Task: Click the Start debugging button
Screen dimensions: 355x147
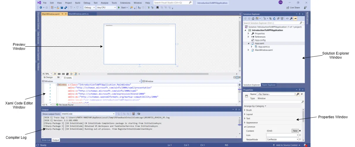Action: click(123, 7)
